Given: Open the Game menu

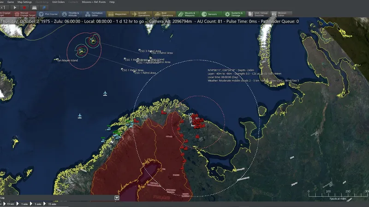Looking at the screenshot, I should pyautogui.click(x=10, y=2).
